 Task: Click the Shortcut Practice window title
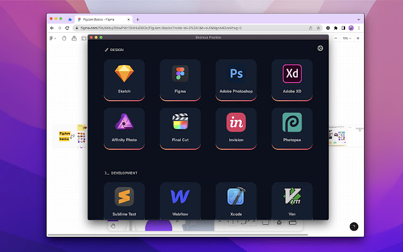pos(208,37)
